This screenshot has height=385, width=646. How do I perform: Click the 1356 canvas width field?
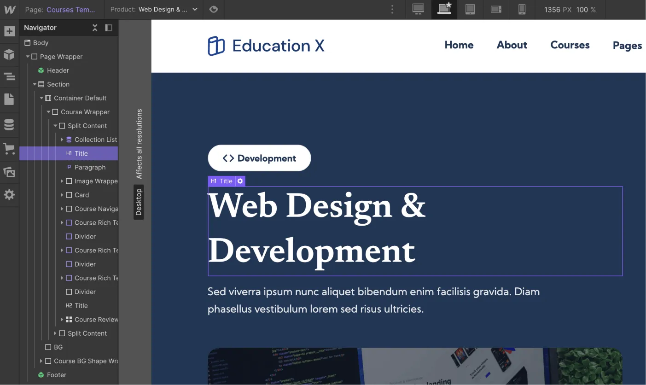553,9
